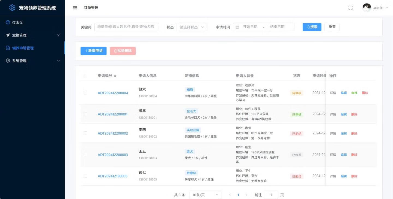Viewport: 393px width, 199px height.
Task: Expand the 系统管理 sidebar menu
Action: pos(33,61)
